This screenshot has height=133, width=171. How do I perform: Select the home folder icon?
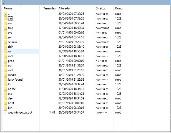click(5, 89)
